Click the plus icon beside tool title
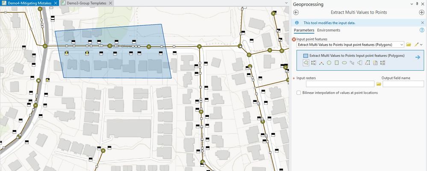The height and width of the screenshot is (171, 427). click(x=421, y=12)
